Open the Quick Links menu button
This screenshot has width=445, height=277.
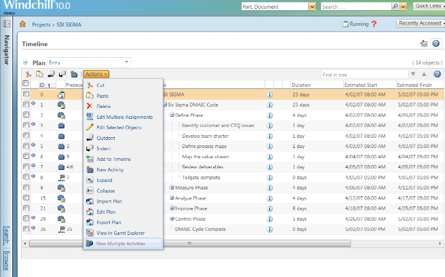[x=428, y=6]
